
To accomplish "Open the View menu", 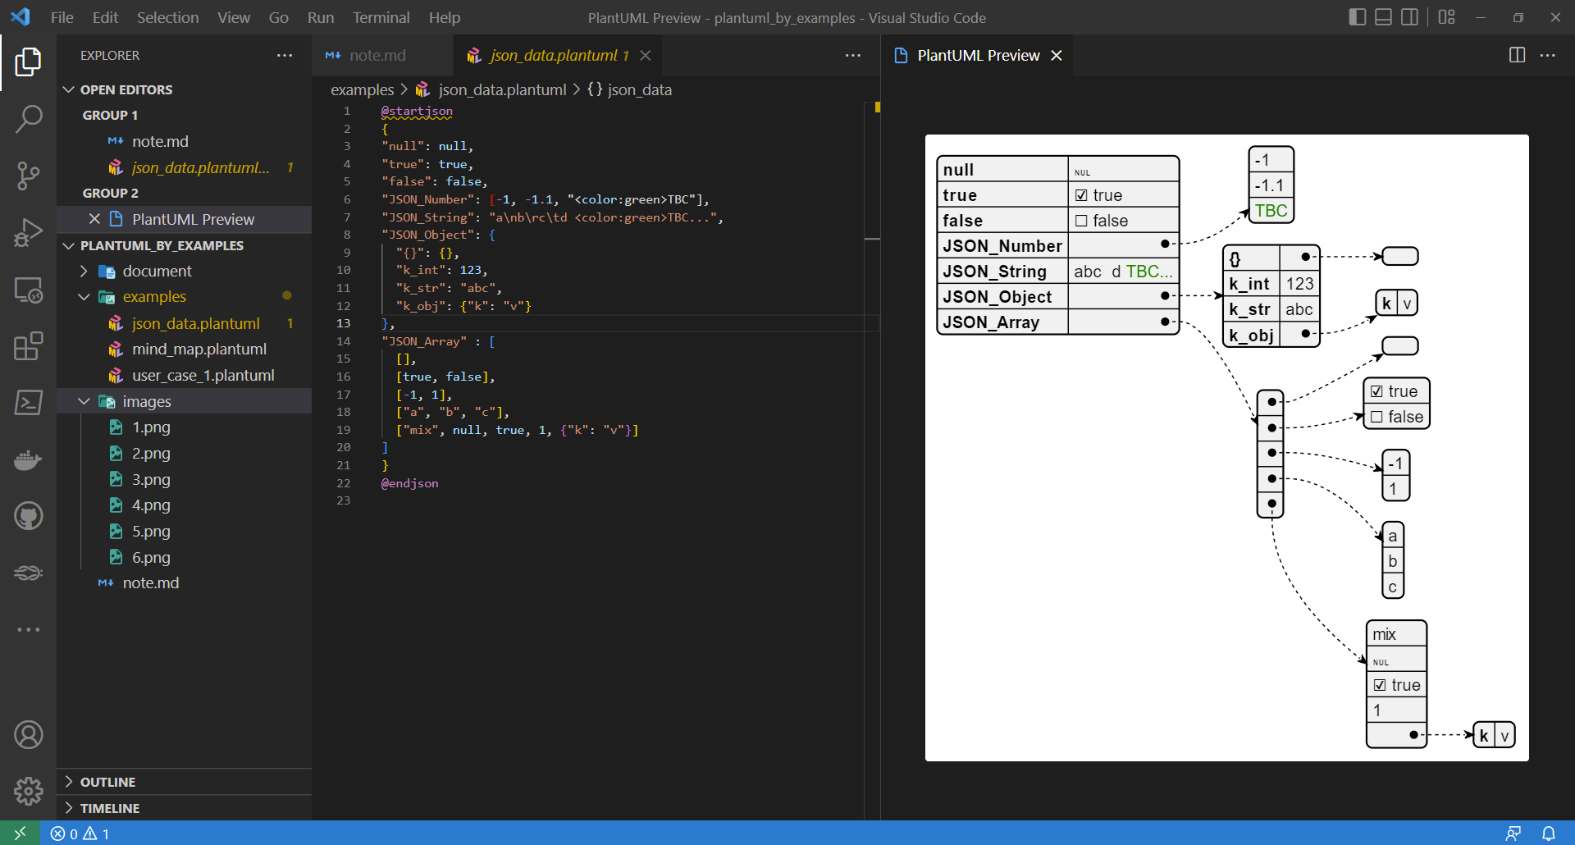I will 234,17.
